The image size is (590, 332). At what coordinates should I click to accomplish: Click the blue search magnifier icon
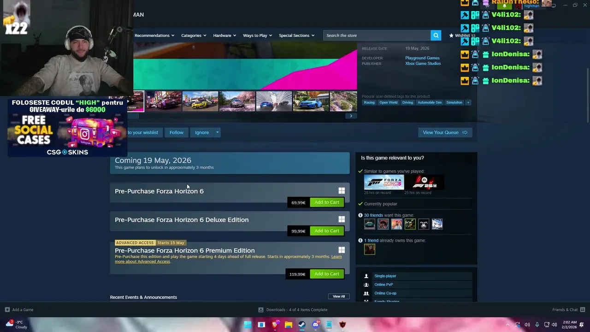pyautogui.click(x=436, y=36)
